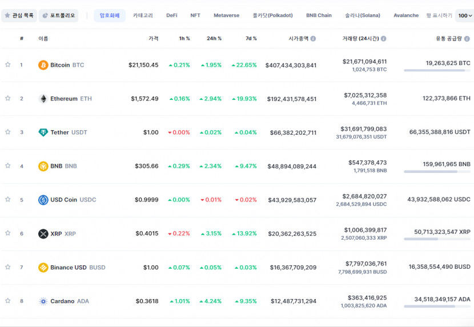Open the BNB Chain tab
474x327 pixels.
[319, 15]
